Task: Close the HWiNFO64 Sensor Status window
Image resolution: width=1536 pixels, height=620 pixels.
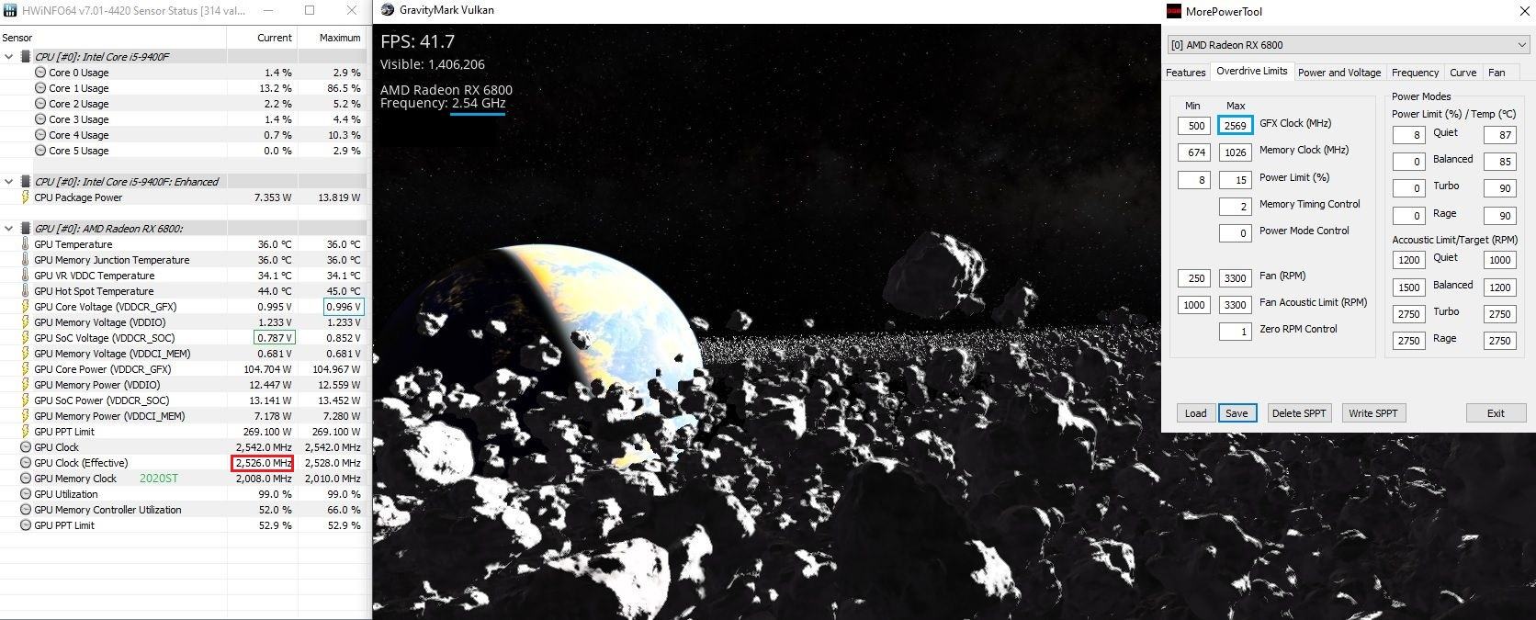Action: pos(352,11)
